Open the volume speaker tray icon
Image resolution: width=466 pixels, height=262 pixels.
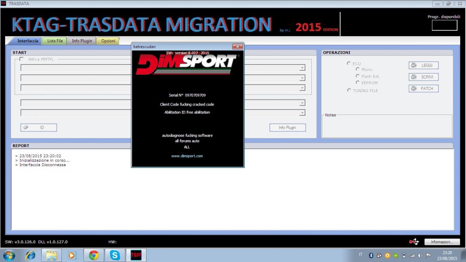420,255
